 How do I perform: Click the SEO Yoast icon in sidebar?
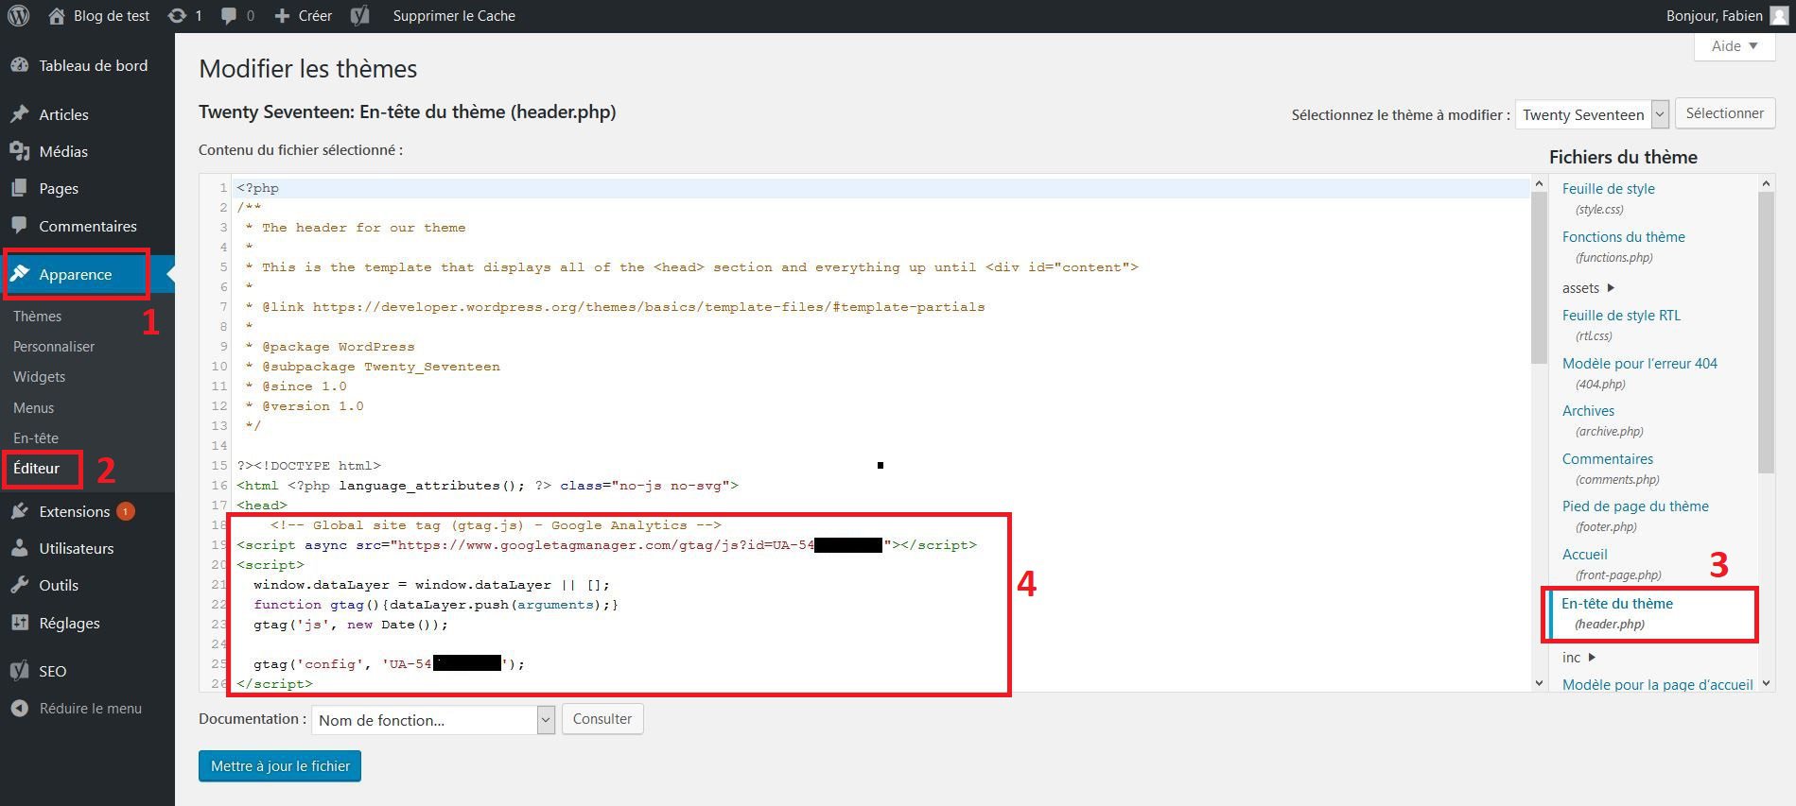19,671
